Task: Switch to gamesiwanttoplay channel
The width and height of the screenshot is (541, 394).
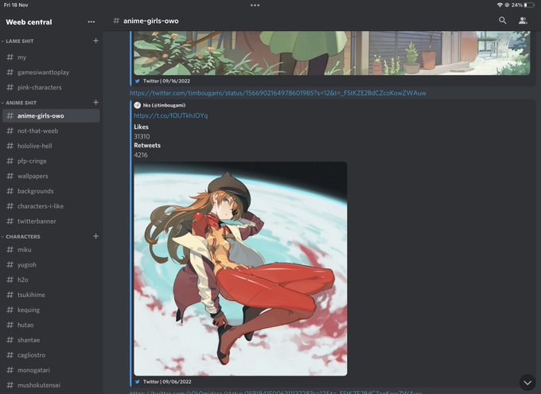Action: [51, 72]
